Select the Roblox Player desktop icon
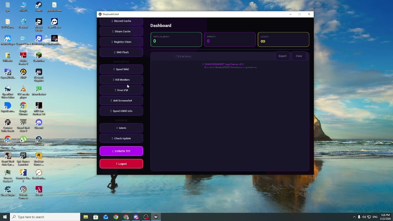 pos(39,40)
